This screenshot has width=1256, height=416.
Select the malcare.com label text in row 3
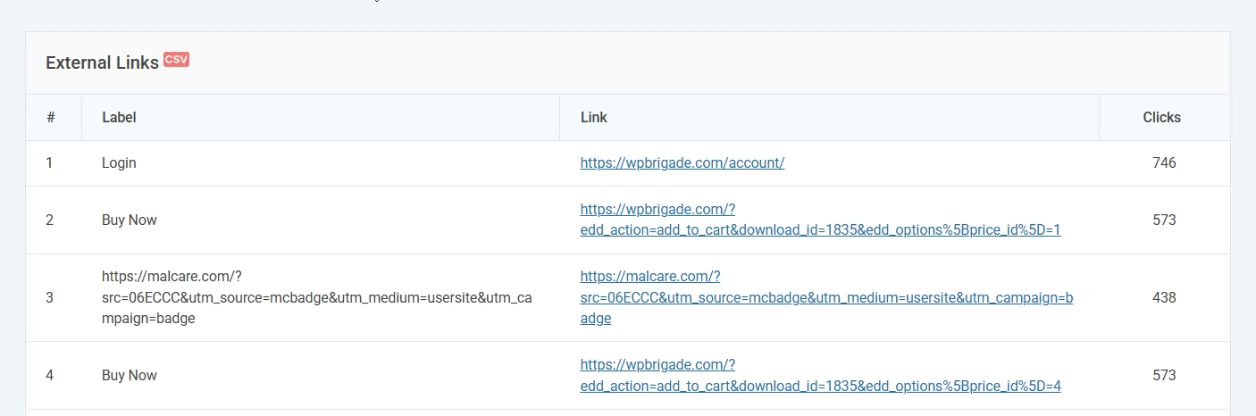[x=316, y=297]
